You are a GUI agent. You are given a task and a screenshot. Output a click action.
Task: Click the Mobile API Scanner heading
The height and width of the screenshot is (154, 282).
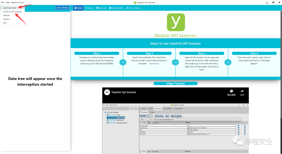[175, 35]
